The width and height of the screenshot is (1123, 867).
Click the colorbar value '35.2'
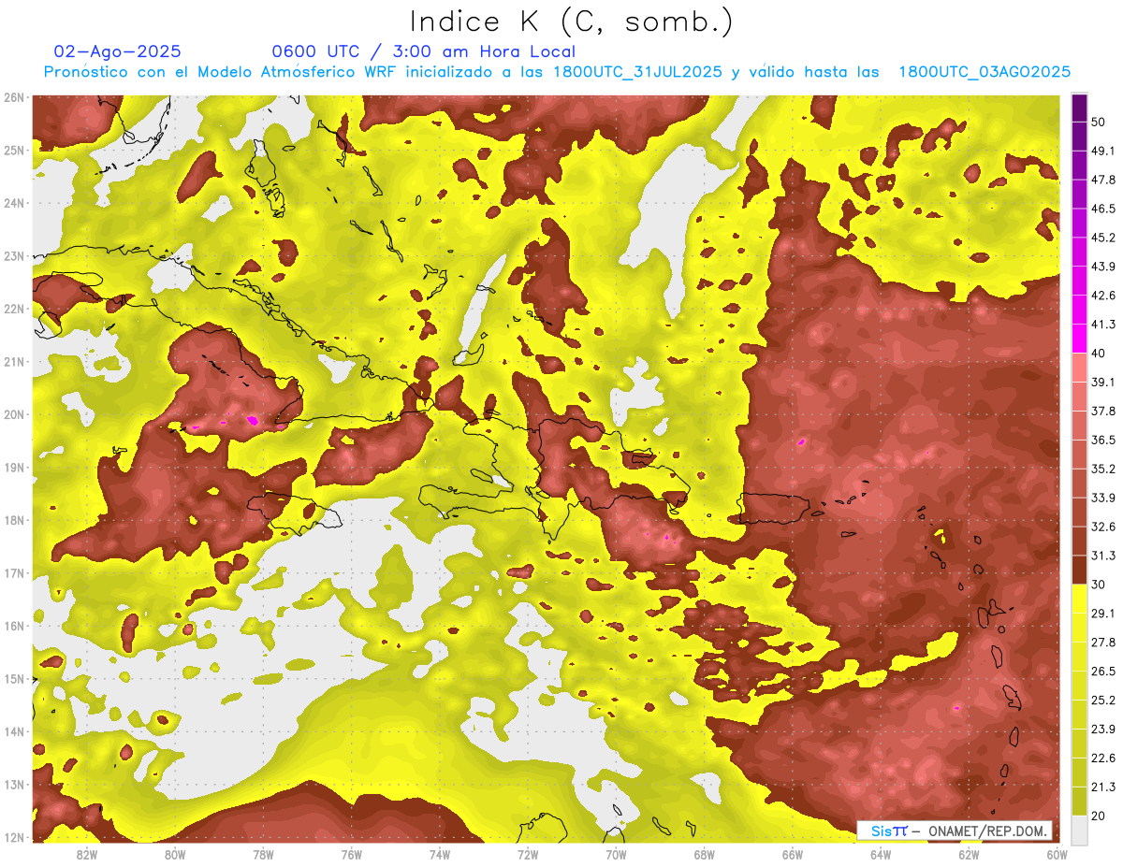[x=1103, y=470]
